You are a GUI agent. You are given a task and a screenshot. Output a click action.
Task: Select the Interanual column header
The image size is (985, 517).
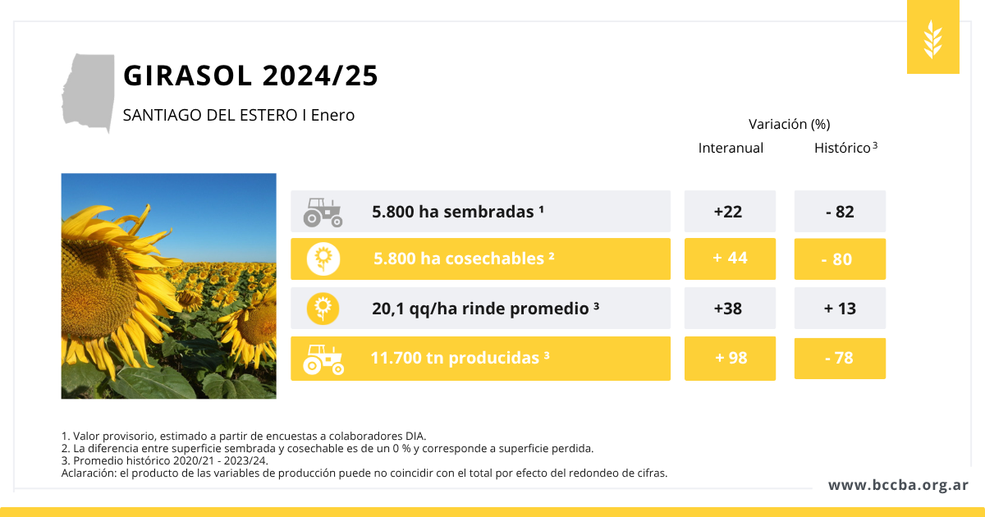click(731, 149)
